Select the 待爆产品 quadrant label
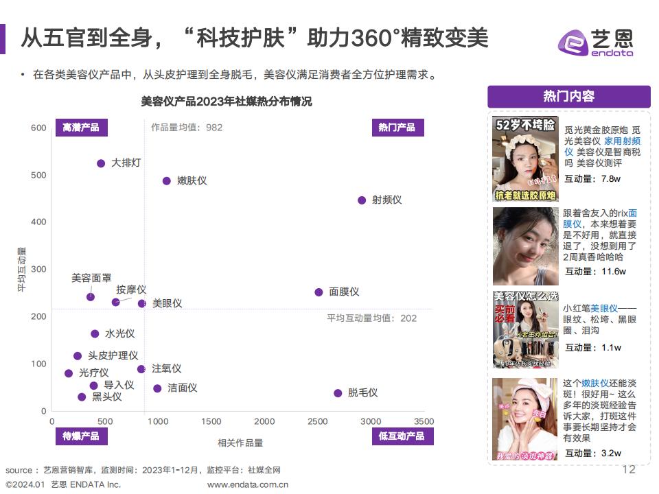 click(80, 436)
